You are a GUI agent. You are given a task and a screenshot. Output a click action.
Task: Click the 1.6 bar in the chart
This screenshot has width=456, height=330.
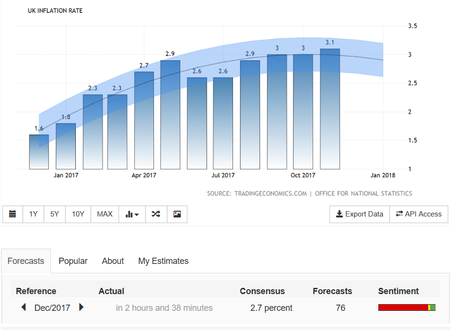39,152
